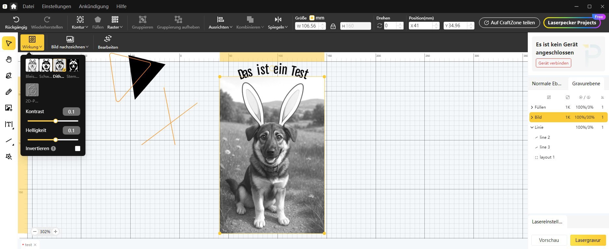Toggle the mm unit switch
Viewport: 609px width, 249px height.
pos(312,18)
